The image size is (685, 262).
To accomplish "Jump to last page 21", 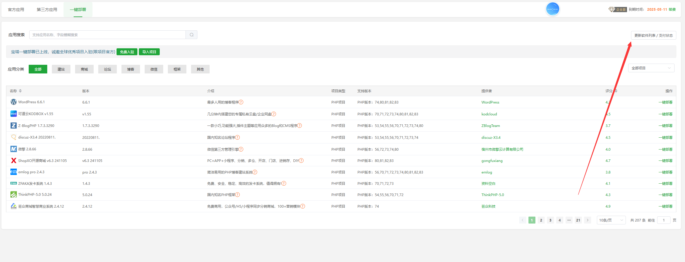I will click(x=578, y=220).
